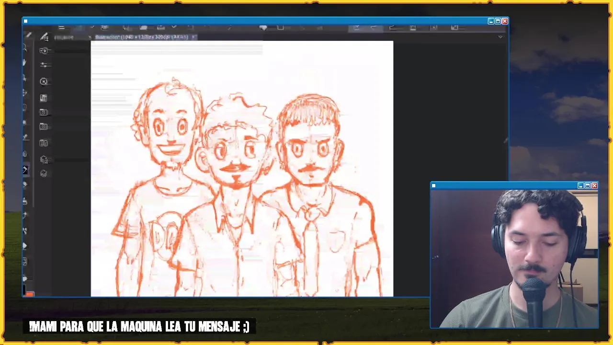
Task: Select the Move Layer tool
Action: pos(25,93)
